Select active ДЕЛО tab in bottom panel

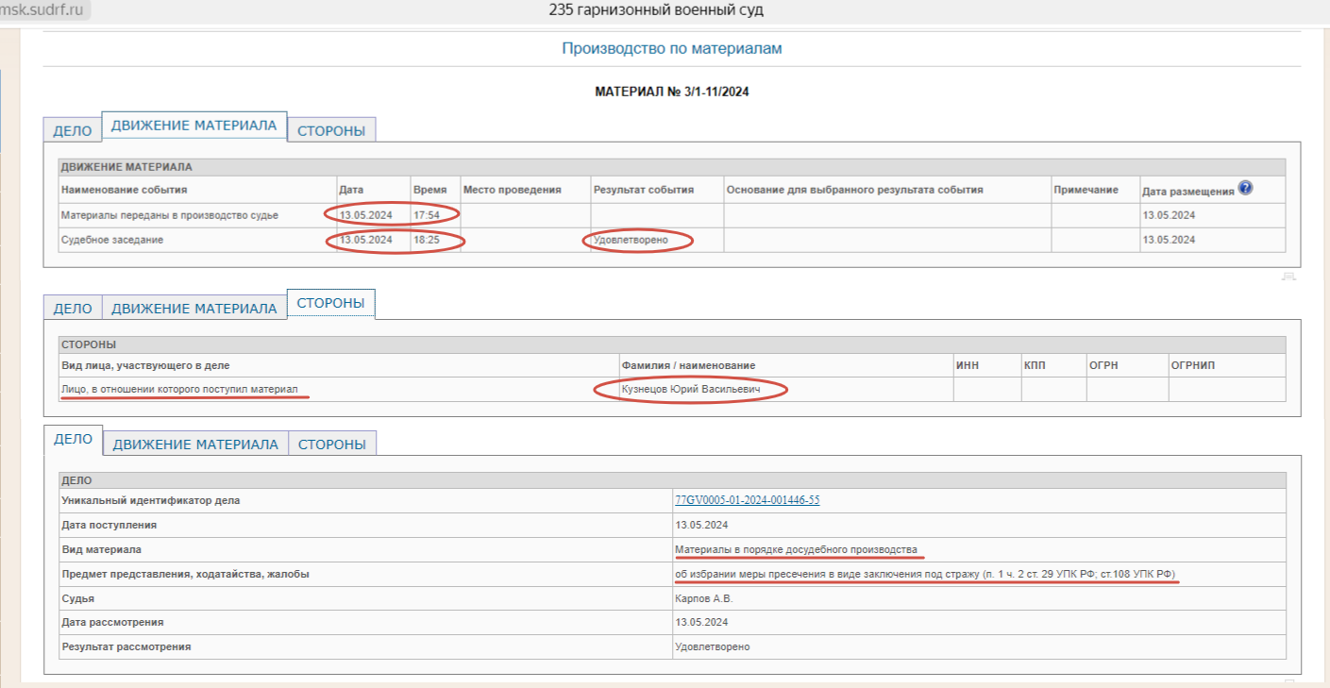coord(73,439)
